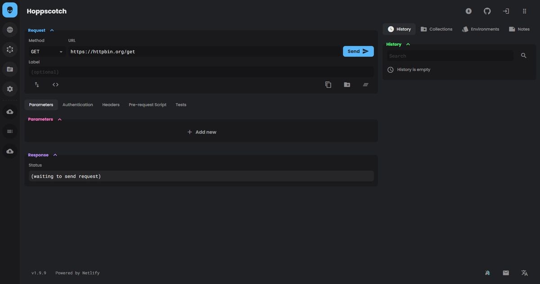Open the GitHub icon in header
This screenshot has height=284, width=540.
[x=487, y=11]
